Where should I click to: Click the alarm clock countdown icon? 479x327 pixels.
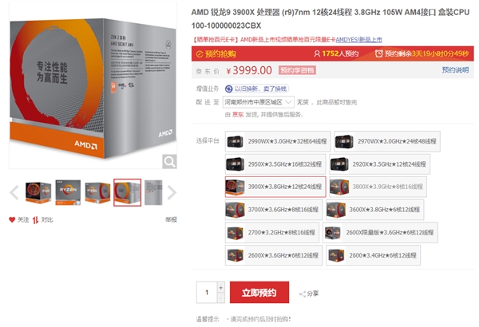pyautogui.click(x=378, y=53)
